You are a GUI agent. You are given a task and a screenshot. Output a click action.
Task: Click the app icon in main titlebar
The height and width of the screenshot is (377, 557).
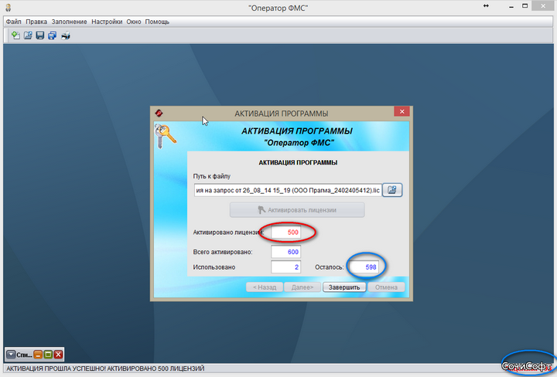[8, 7]
